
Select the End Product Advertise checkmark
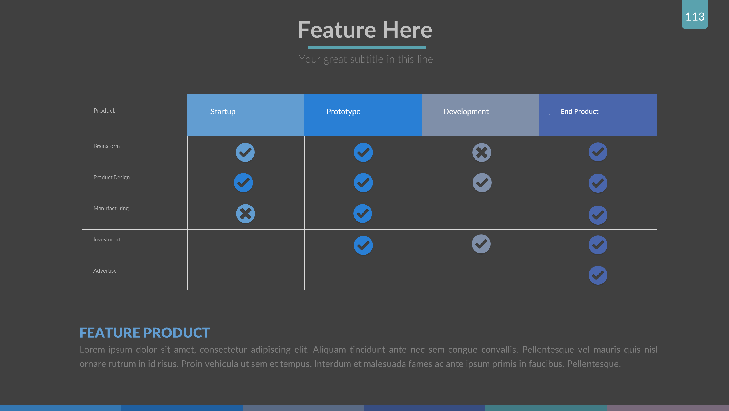click(598, 275)
